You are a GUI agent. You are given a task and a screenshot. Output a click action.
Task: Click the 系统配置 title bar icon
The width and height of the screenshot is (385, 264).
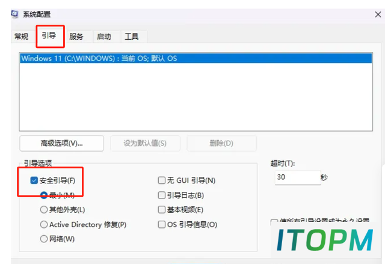point(14,14)
